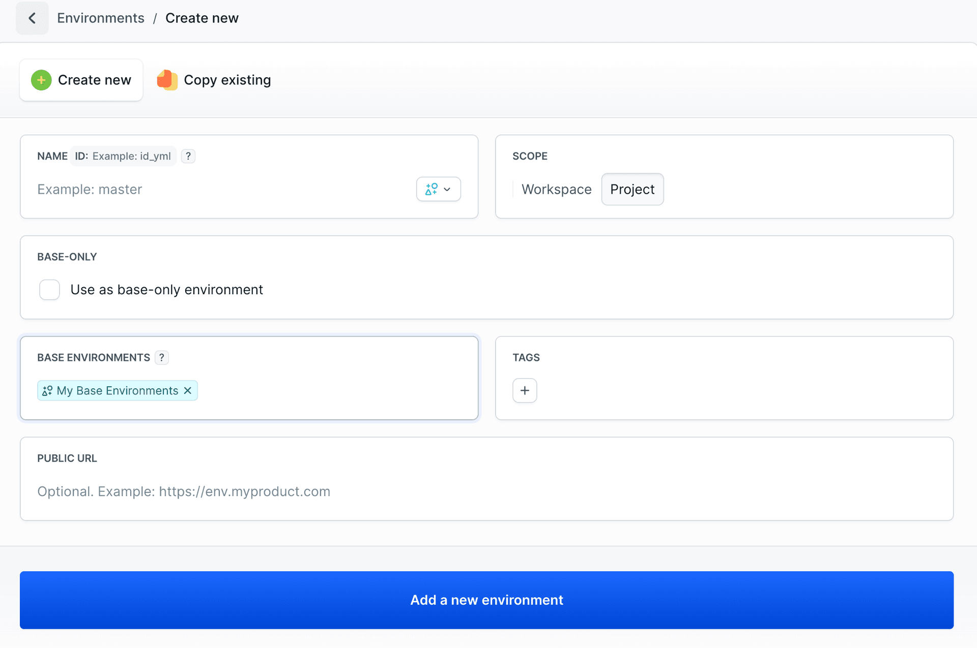Click Add a new environment button
Image resolution: width=977 pixels, height=648 pixels.
(x=486, y=600)
